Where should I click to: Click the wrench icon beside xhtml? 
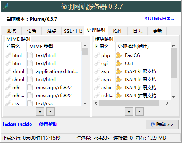[8, 71]
